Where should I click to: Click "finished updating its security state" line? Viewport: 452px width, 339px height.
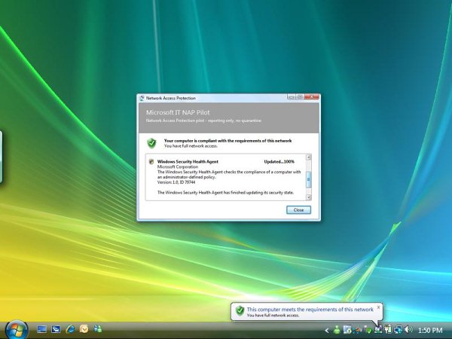[225, 193]
